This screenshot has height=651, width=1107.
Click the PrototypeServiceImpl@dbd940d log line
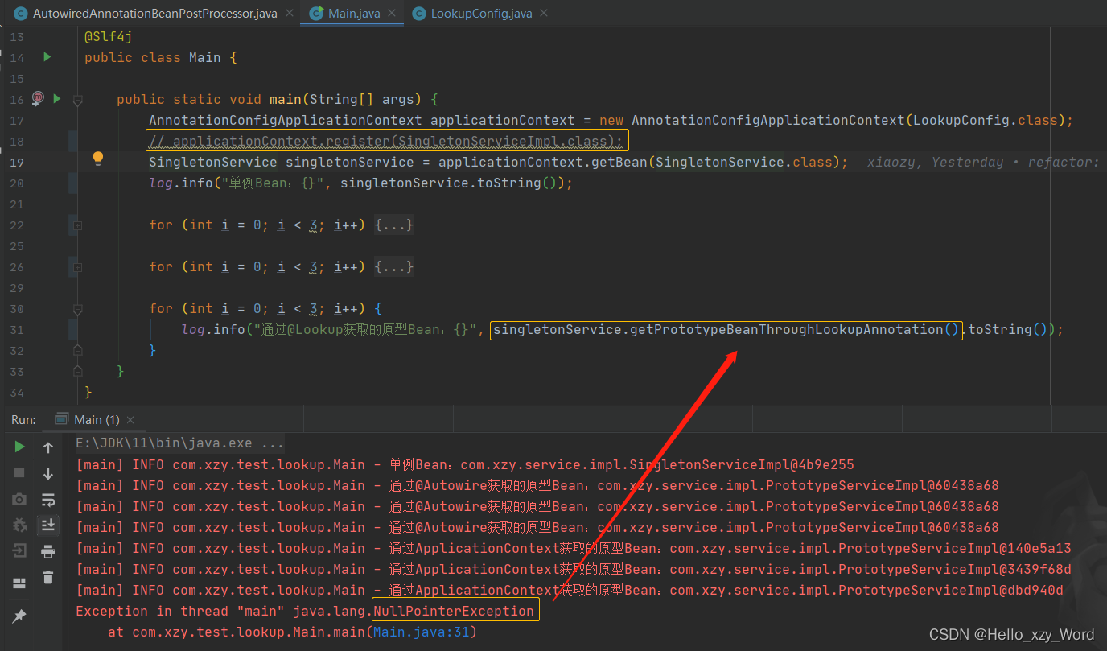point(570,590)
